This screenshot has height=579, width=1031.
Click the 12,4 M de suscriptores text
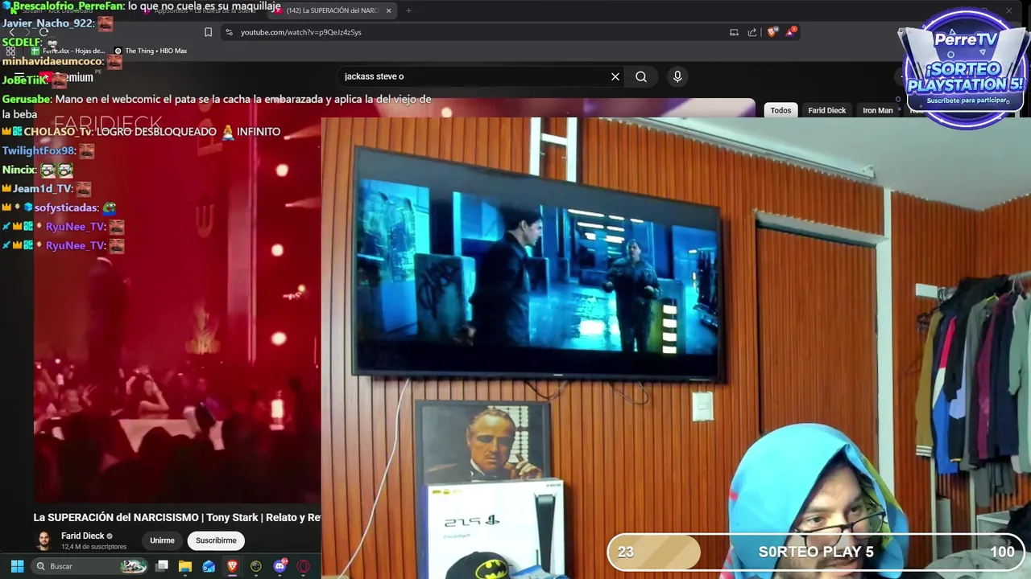[x=93, y=547]
